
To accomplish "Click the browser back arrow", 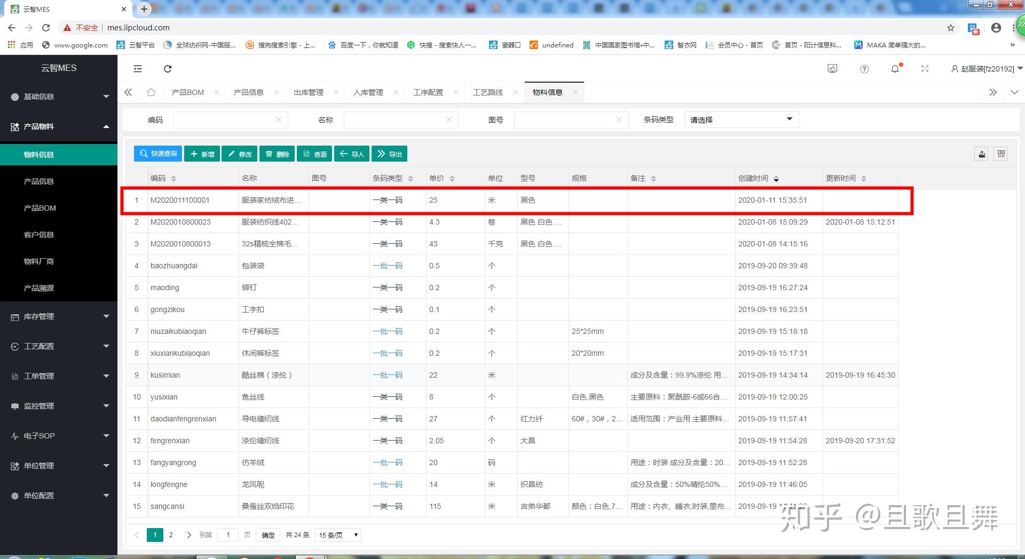I will [x=12, y=28].
